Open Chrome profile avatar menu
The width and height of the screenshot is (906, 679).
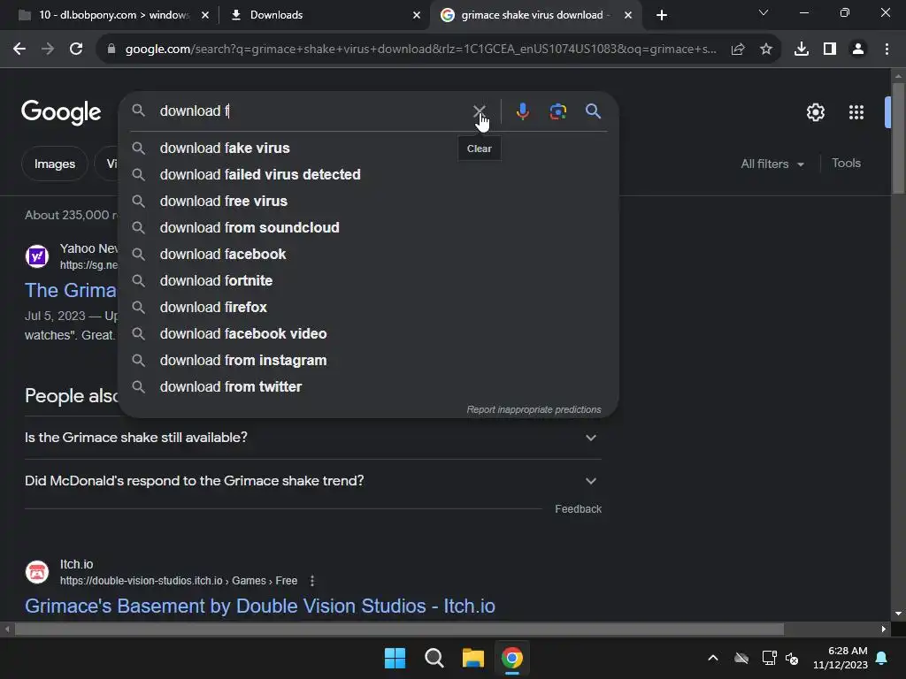pos(858,50)
